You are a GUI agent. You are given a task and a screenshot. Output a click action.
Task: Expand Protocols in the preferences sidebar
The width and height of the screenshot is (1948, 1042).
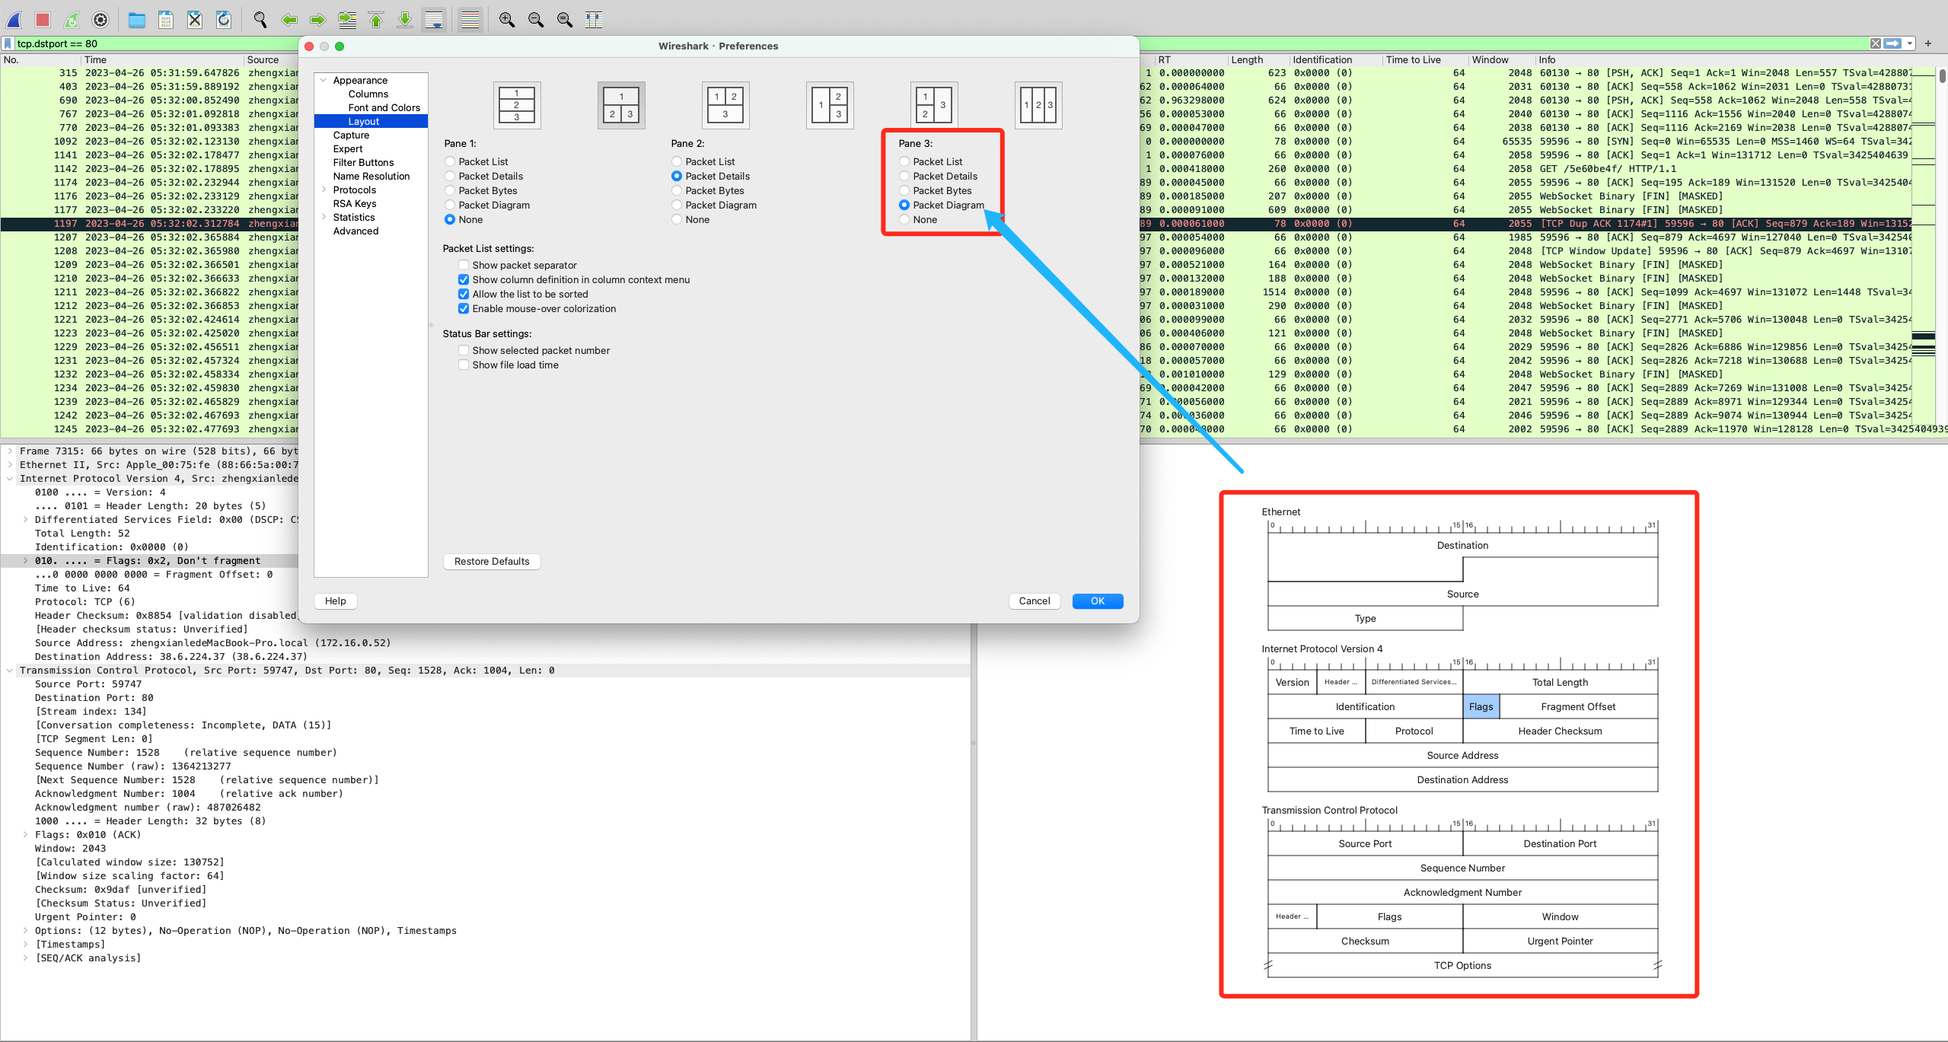pos(325,190)
